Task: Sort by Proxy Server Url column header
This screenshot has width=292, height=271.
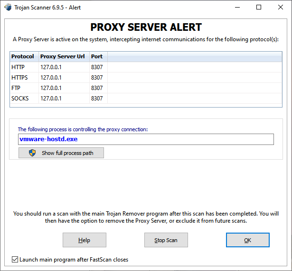Action: pyautogui.click(x=64, y=56)
